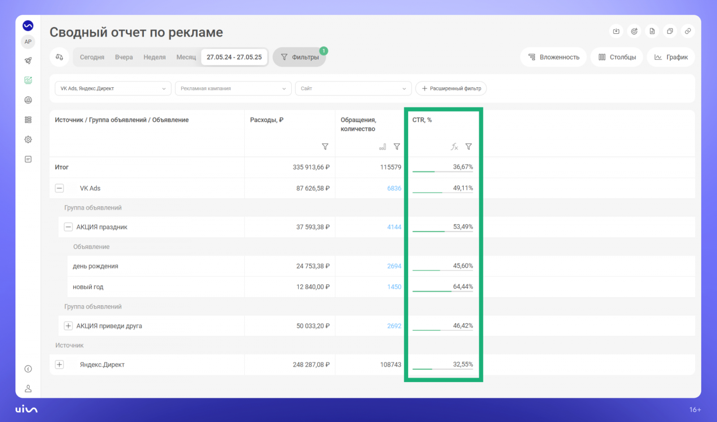The image size is (717, 422).
Task: Click the fx formula icon in CTR column
Action: tap(454, 146)
